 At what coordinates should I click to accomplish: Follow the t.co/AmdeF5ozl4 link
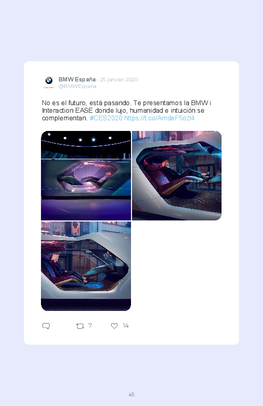pos(159,118)
